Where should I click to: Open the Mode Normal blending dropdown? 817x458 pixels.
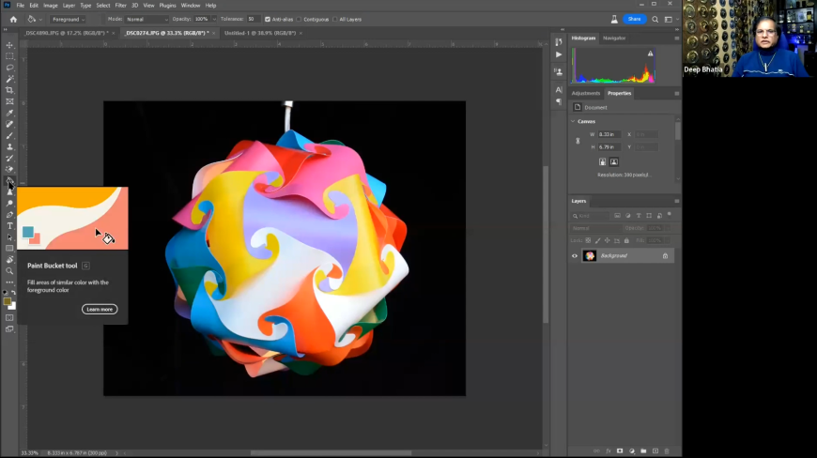(x=146, y=19)
